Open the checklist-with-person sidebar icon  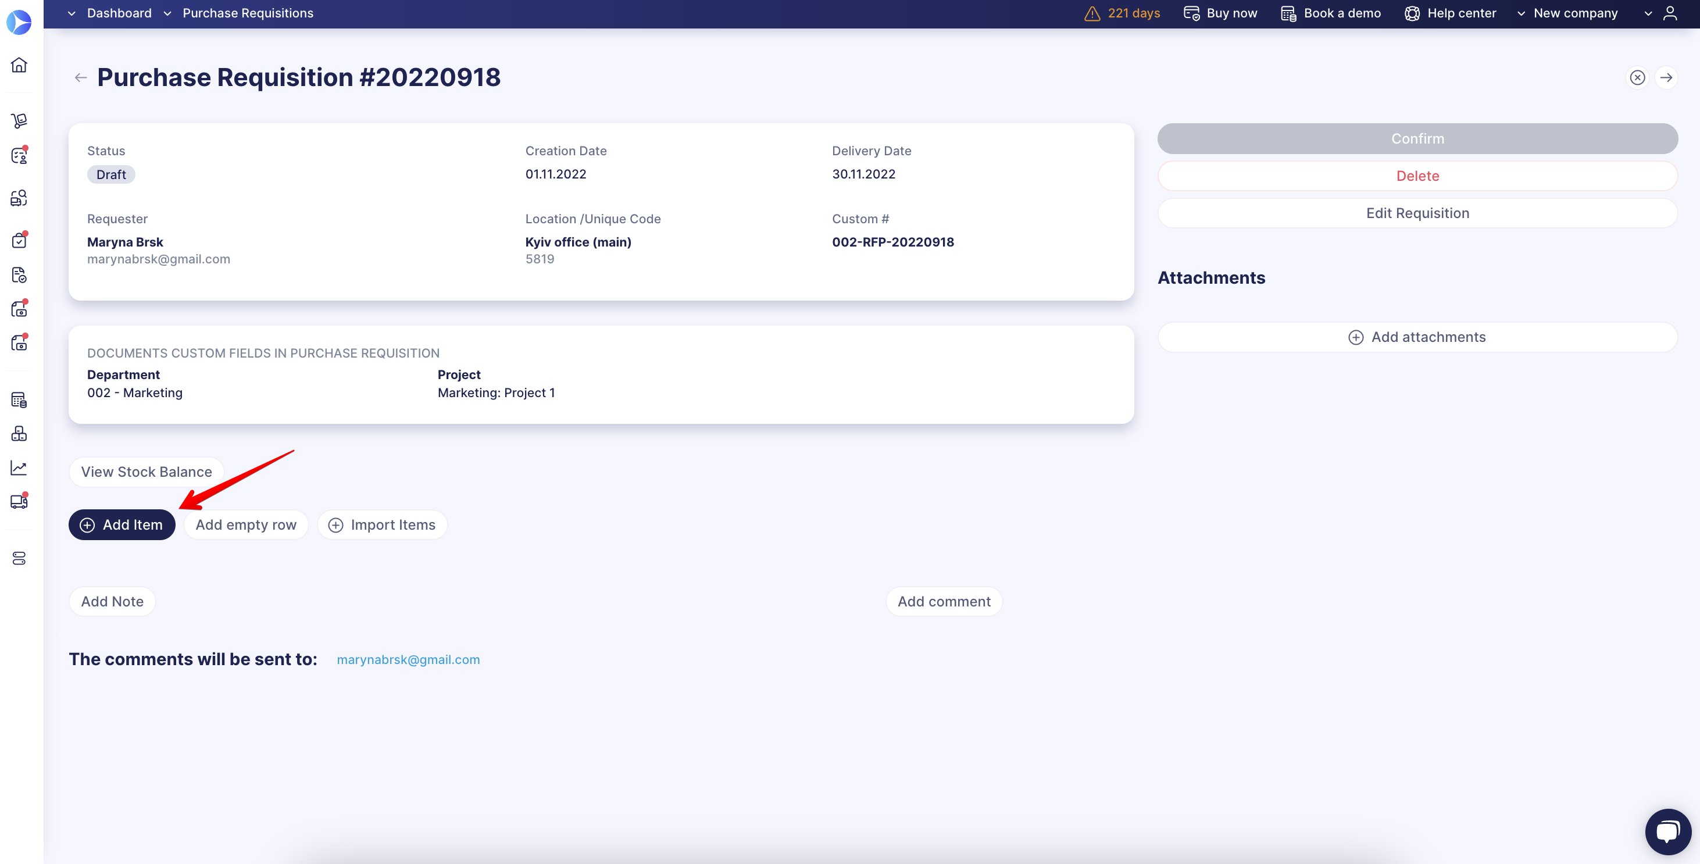click(x=19, y=156)
